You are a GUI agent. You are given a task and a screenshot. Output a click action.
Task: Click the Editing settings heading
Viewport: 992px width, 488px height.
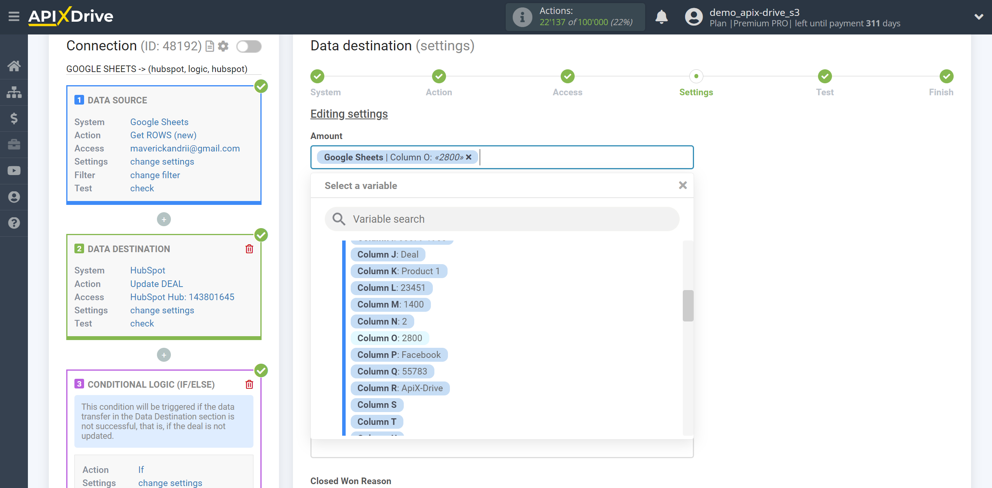pos(349,114)
